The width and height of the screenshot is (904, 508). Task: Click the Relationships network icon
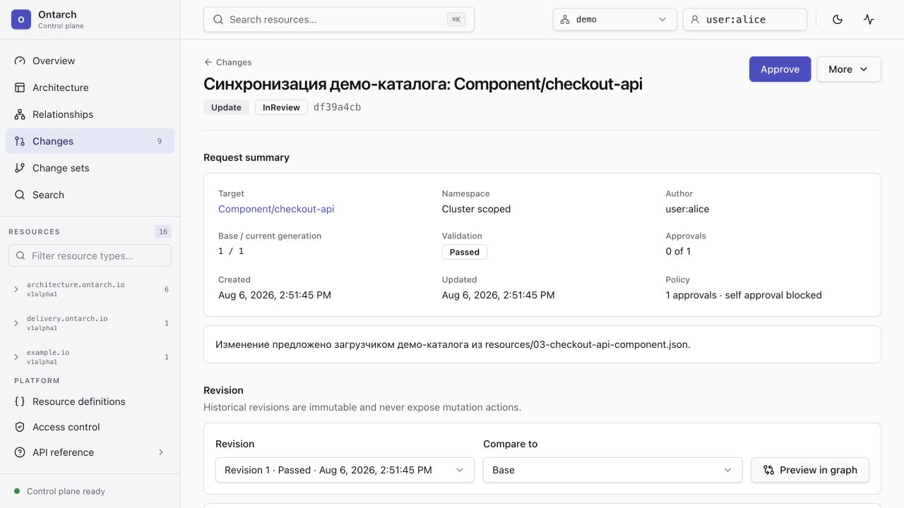pyautogui.click(x=20, y=114)
